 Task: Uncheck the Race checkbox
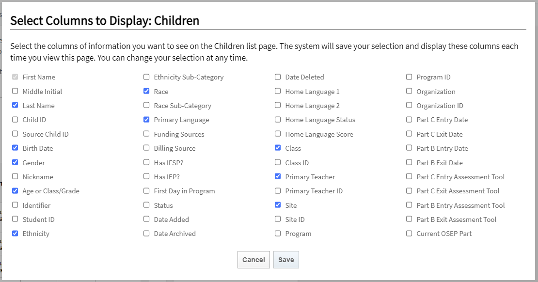point(146,91)
